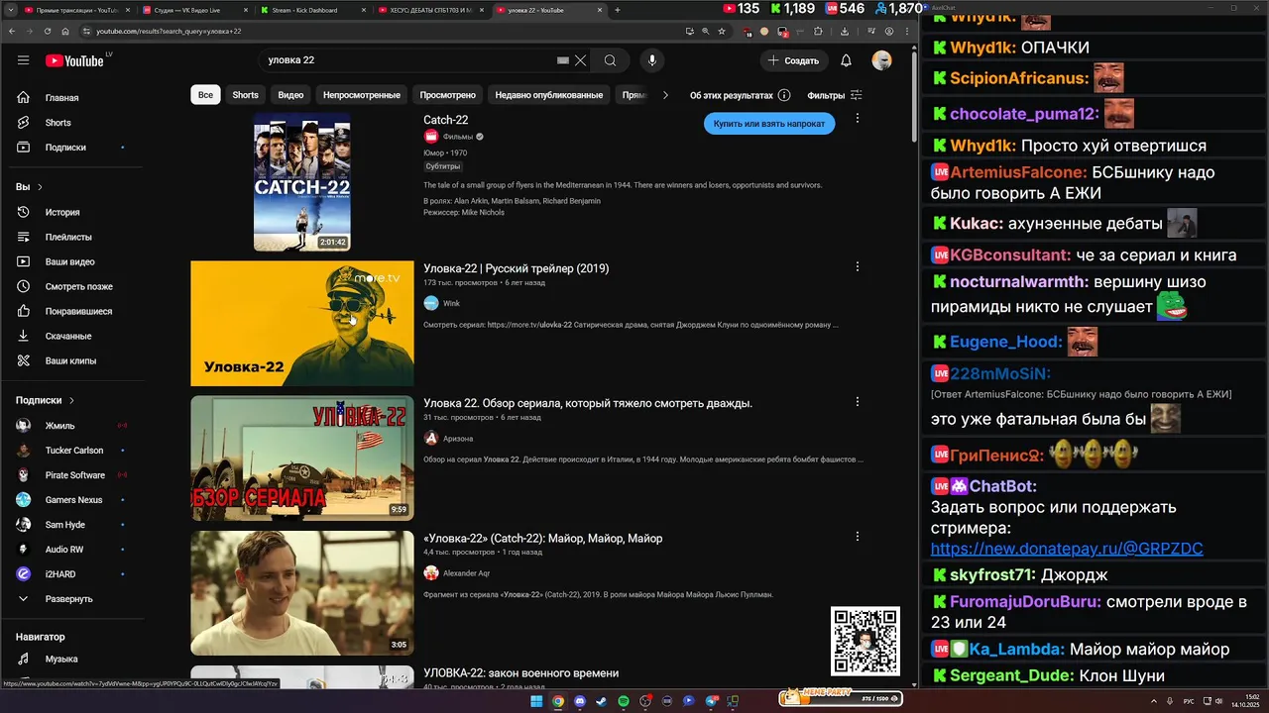
Task: Click Купить или взять напрокат button
Action: coord(769,124)
